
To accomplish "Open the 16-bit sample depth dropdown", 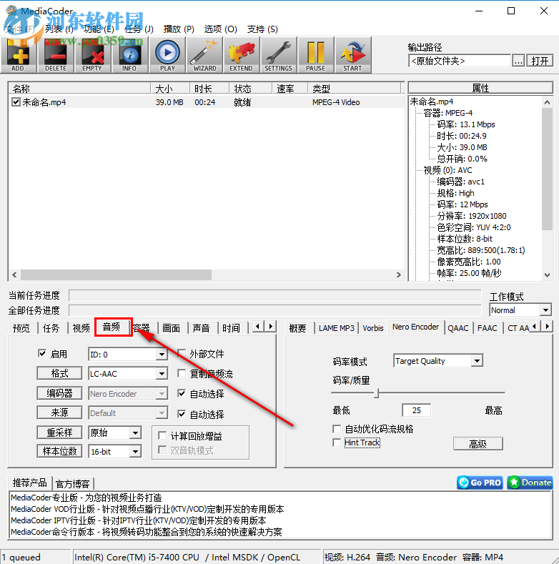I will [x=135, y=452].
